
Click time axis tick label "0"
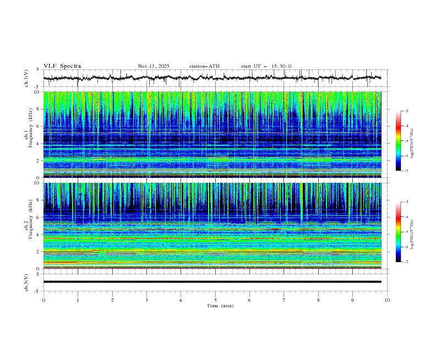pyautogui.click(x=43, y=300)
